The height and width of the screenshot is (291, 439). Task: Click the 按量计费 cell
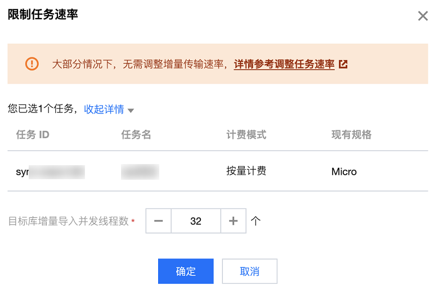(x=246, y=171)
